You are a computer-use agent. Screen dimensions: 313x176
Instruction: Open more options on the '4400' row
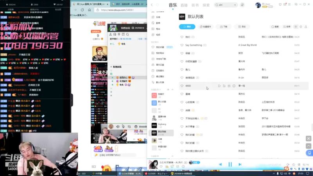[x=234, y=86]
